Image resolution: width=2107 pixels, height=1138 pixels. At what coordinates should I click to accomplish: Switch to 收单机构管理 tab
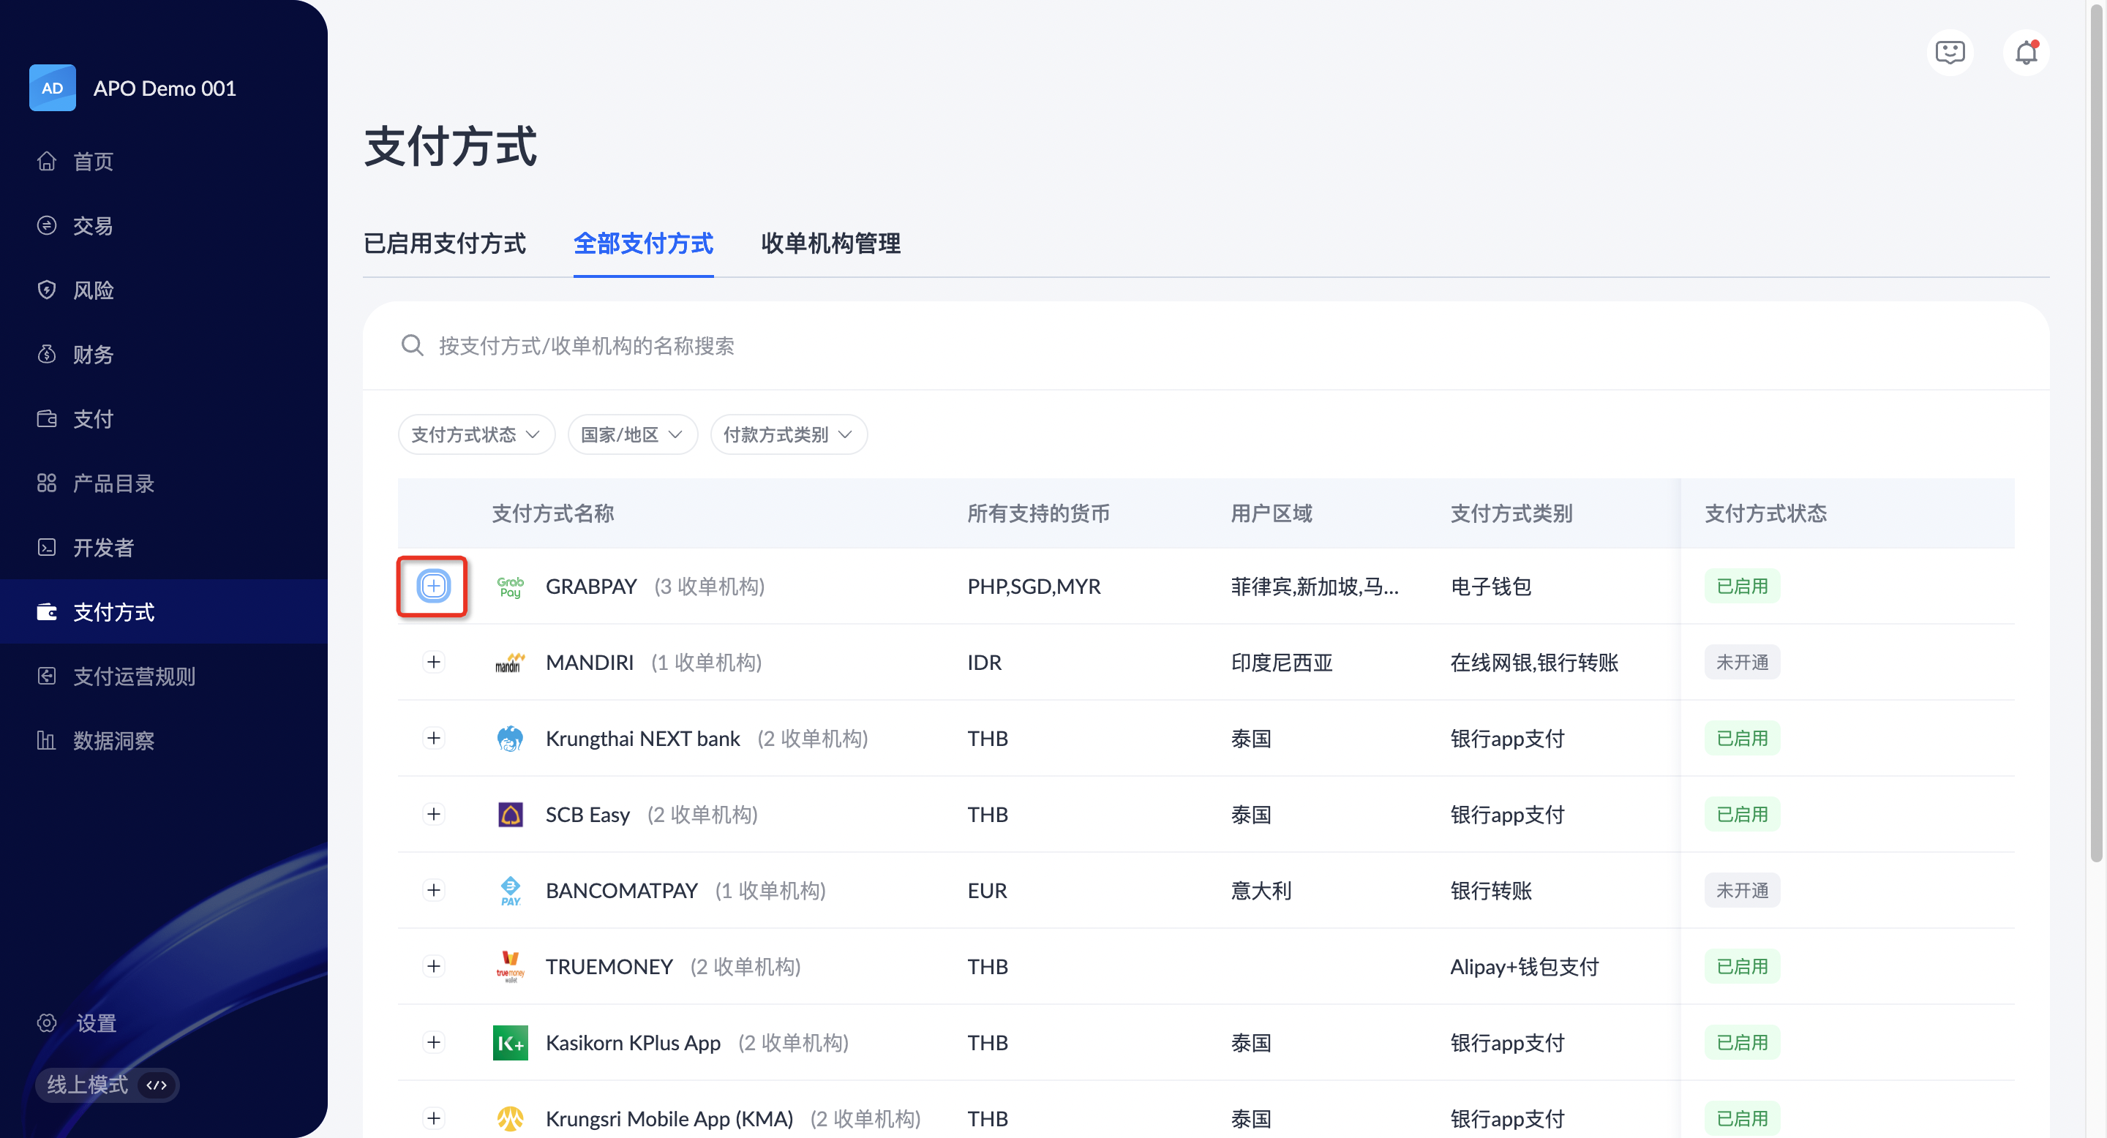coord(830,243)
